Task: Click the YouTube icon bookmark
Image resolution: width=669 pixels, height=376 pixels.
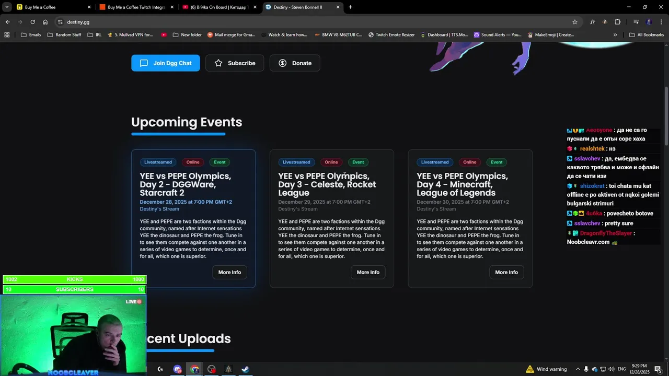Action: [x=164, y=35]
